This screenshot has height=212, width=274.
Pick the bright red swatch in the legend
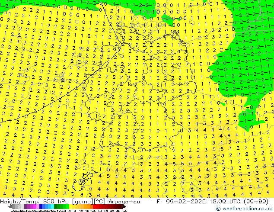point(94,206)
